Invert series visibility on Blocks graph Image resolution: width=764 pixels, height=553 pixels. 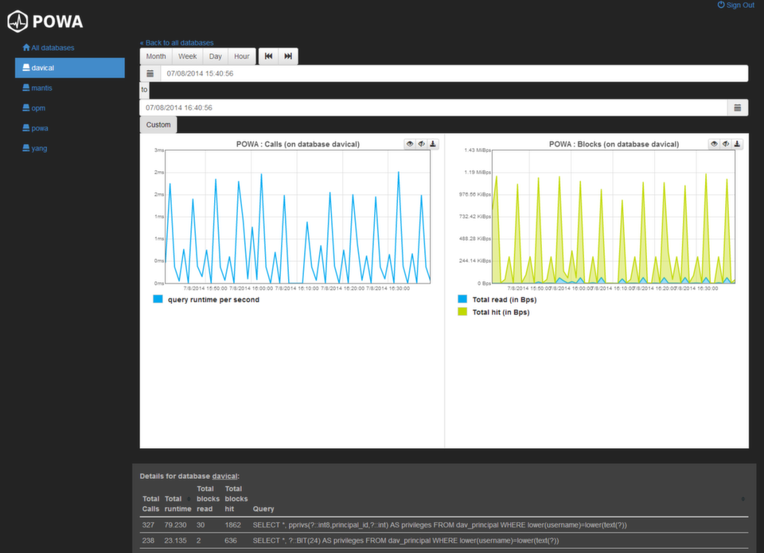(x=726, y=144)
